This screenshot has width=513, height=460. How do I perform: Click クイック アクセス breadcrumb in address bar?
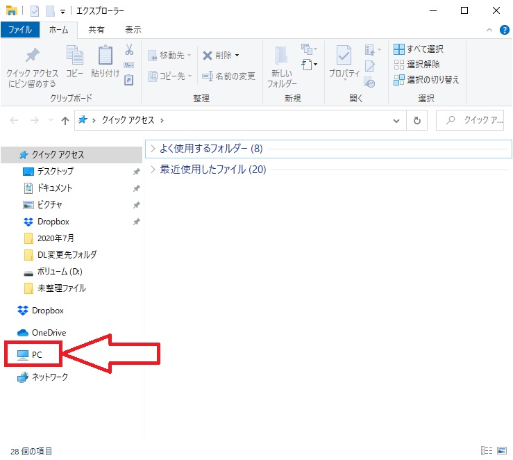click(x=128, y=120)
